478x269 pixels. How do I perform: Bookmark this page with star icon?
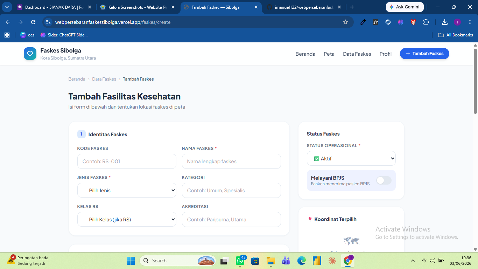(x=345, y=22)
